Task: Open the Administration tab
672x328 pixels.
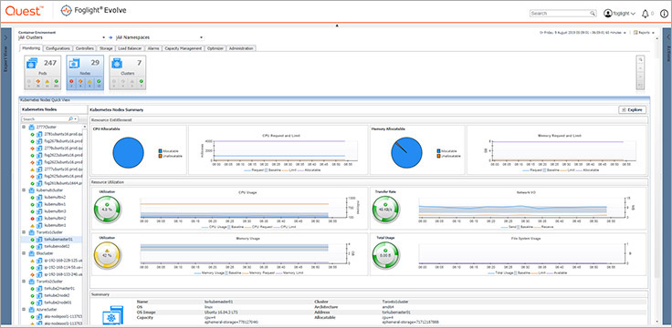Action: (241, 48)
